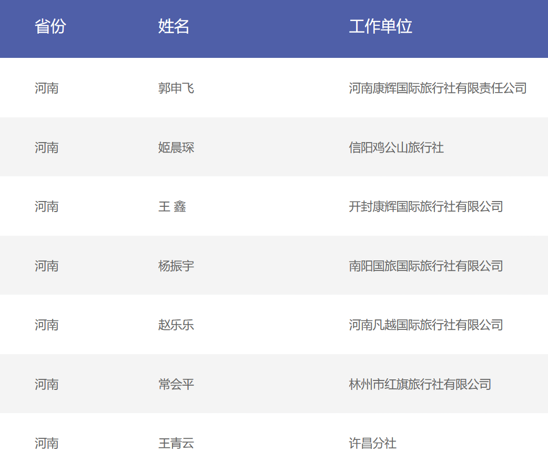Click 河南 in 赵乐乐 row
This screenshot has width=548, height=472.
click(46, 325)
